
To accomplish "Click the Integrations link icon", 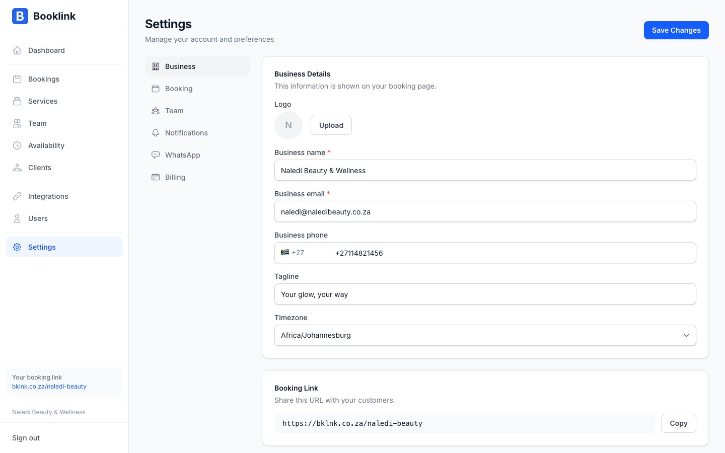I will point(17,196).
